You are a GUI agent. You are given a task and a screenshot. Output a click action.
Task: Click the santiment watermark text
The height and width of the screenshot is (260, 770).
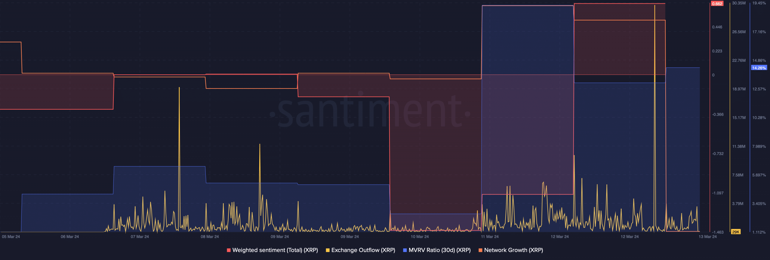click(x=370, y=112)
